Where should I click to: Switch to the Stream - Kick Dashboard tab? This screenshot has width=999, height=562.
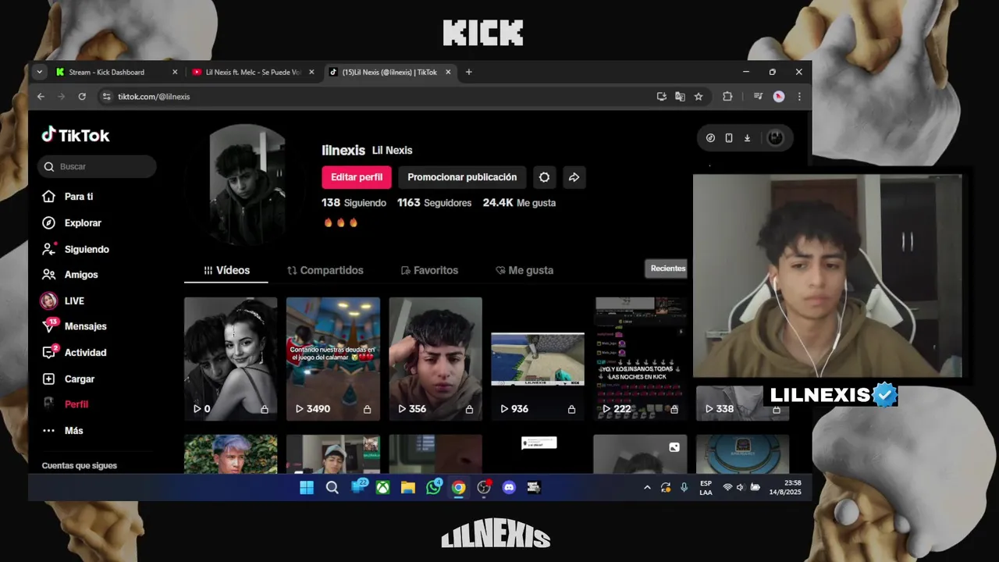117,72
